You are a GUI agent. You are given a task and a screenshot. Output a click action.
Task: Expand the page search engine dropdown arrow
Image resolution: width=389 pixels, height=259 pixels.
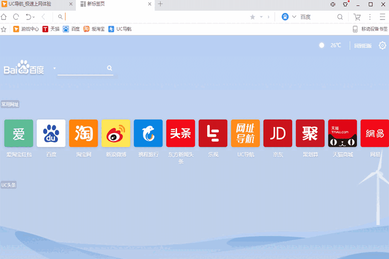tap(54, 68)
